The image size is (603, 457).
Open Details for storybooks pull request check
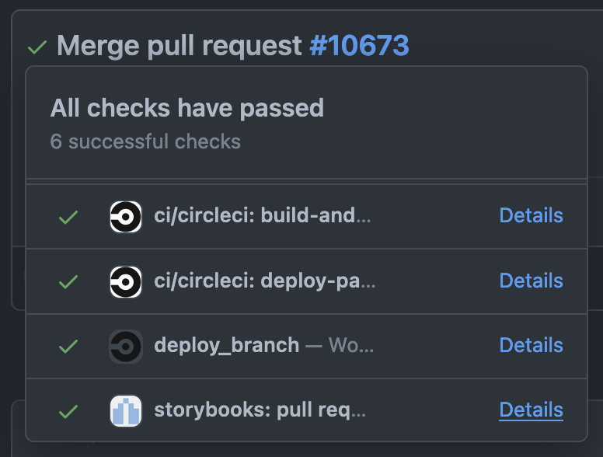click(x=531, y=410)
